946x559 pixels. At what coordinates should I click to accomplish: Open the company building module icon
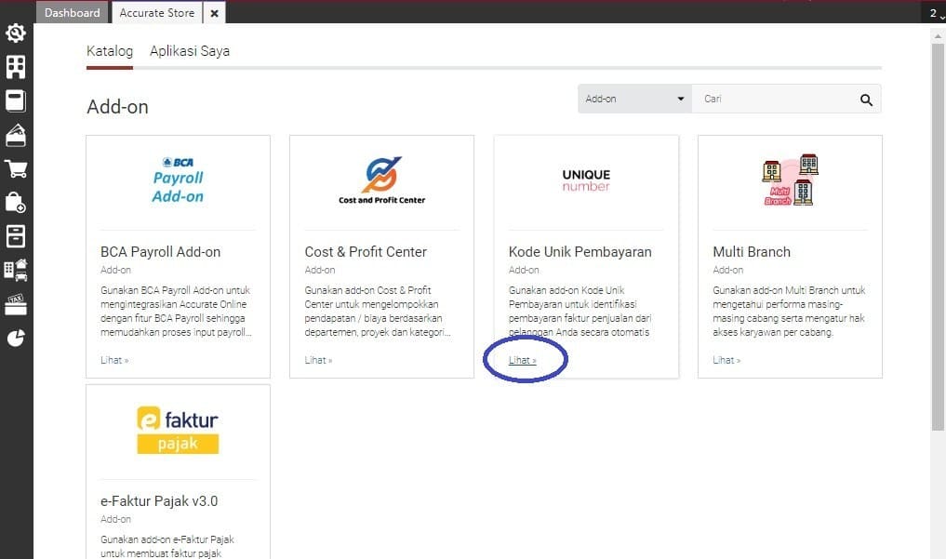[16, 67]
